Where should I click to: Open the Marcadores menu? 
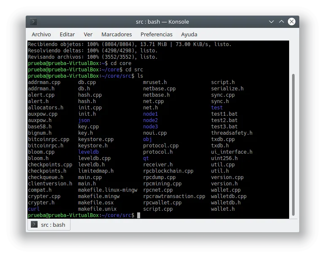click(116, 35)
